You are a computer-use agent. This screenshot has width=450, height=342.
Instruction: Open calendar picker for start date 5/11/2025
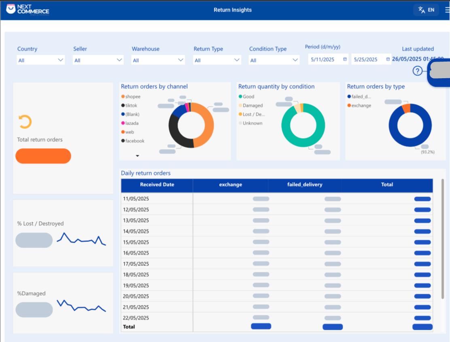click(345, 60)
